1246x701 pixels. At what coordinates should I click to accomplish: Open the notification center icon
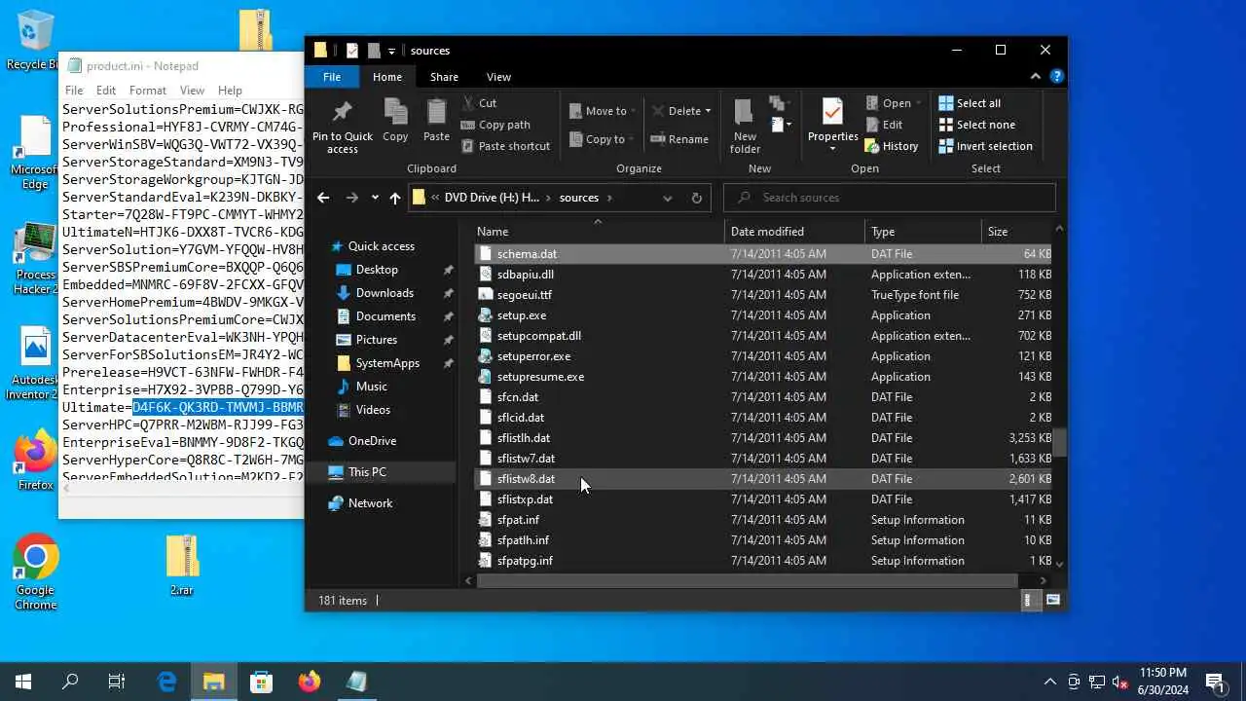point(1215,682)
